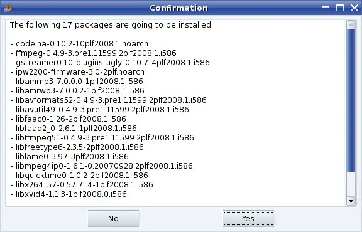Viewport: 362px width, 232px height.
Task: Click the gstreamer0.10-plugins-ugly package entry
Action: point(110,63)
